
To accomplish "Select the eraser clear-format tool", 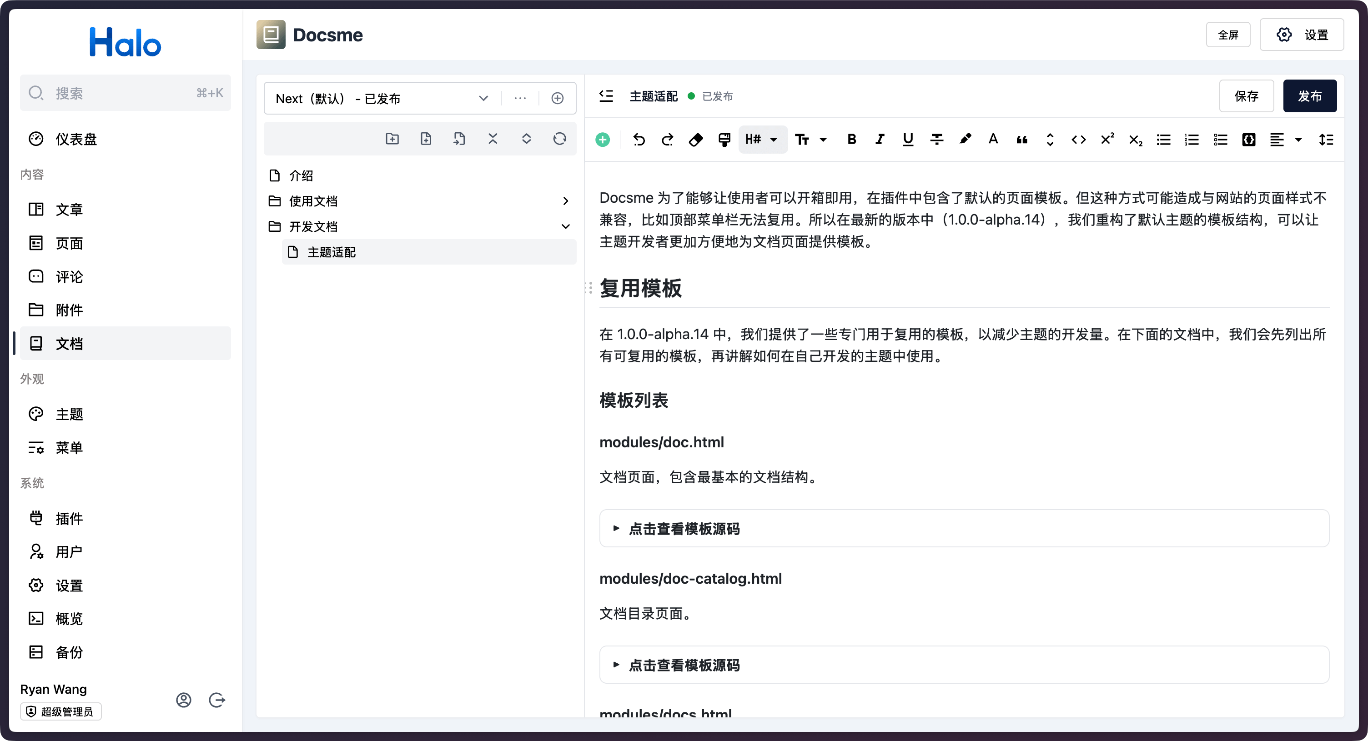I will tap(696, 140).
